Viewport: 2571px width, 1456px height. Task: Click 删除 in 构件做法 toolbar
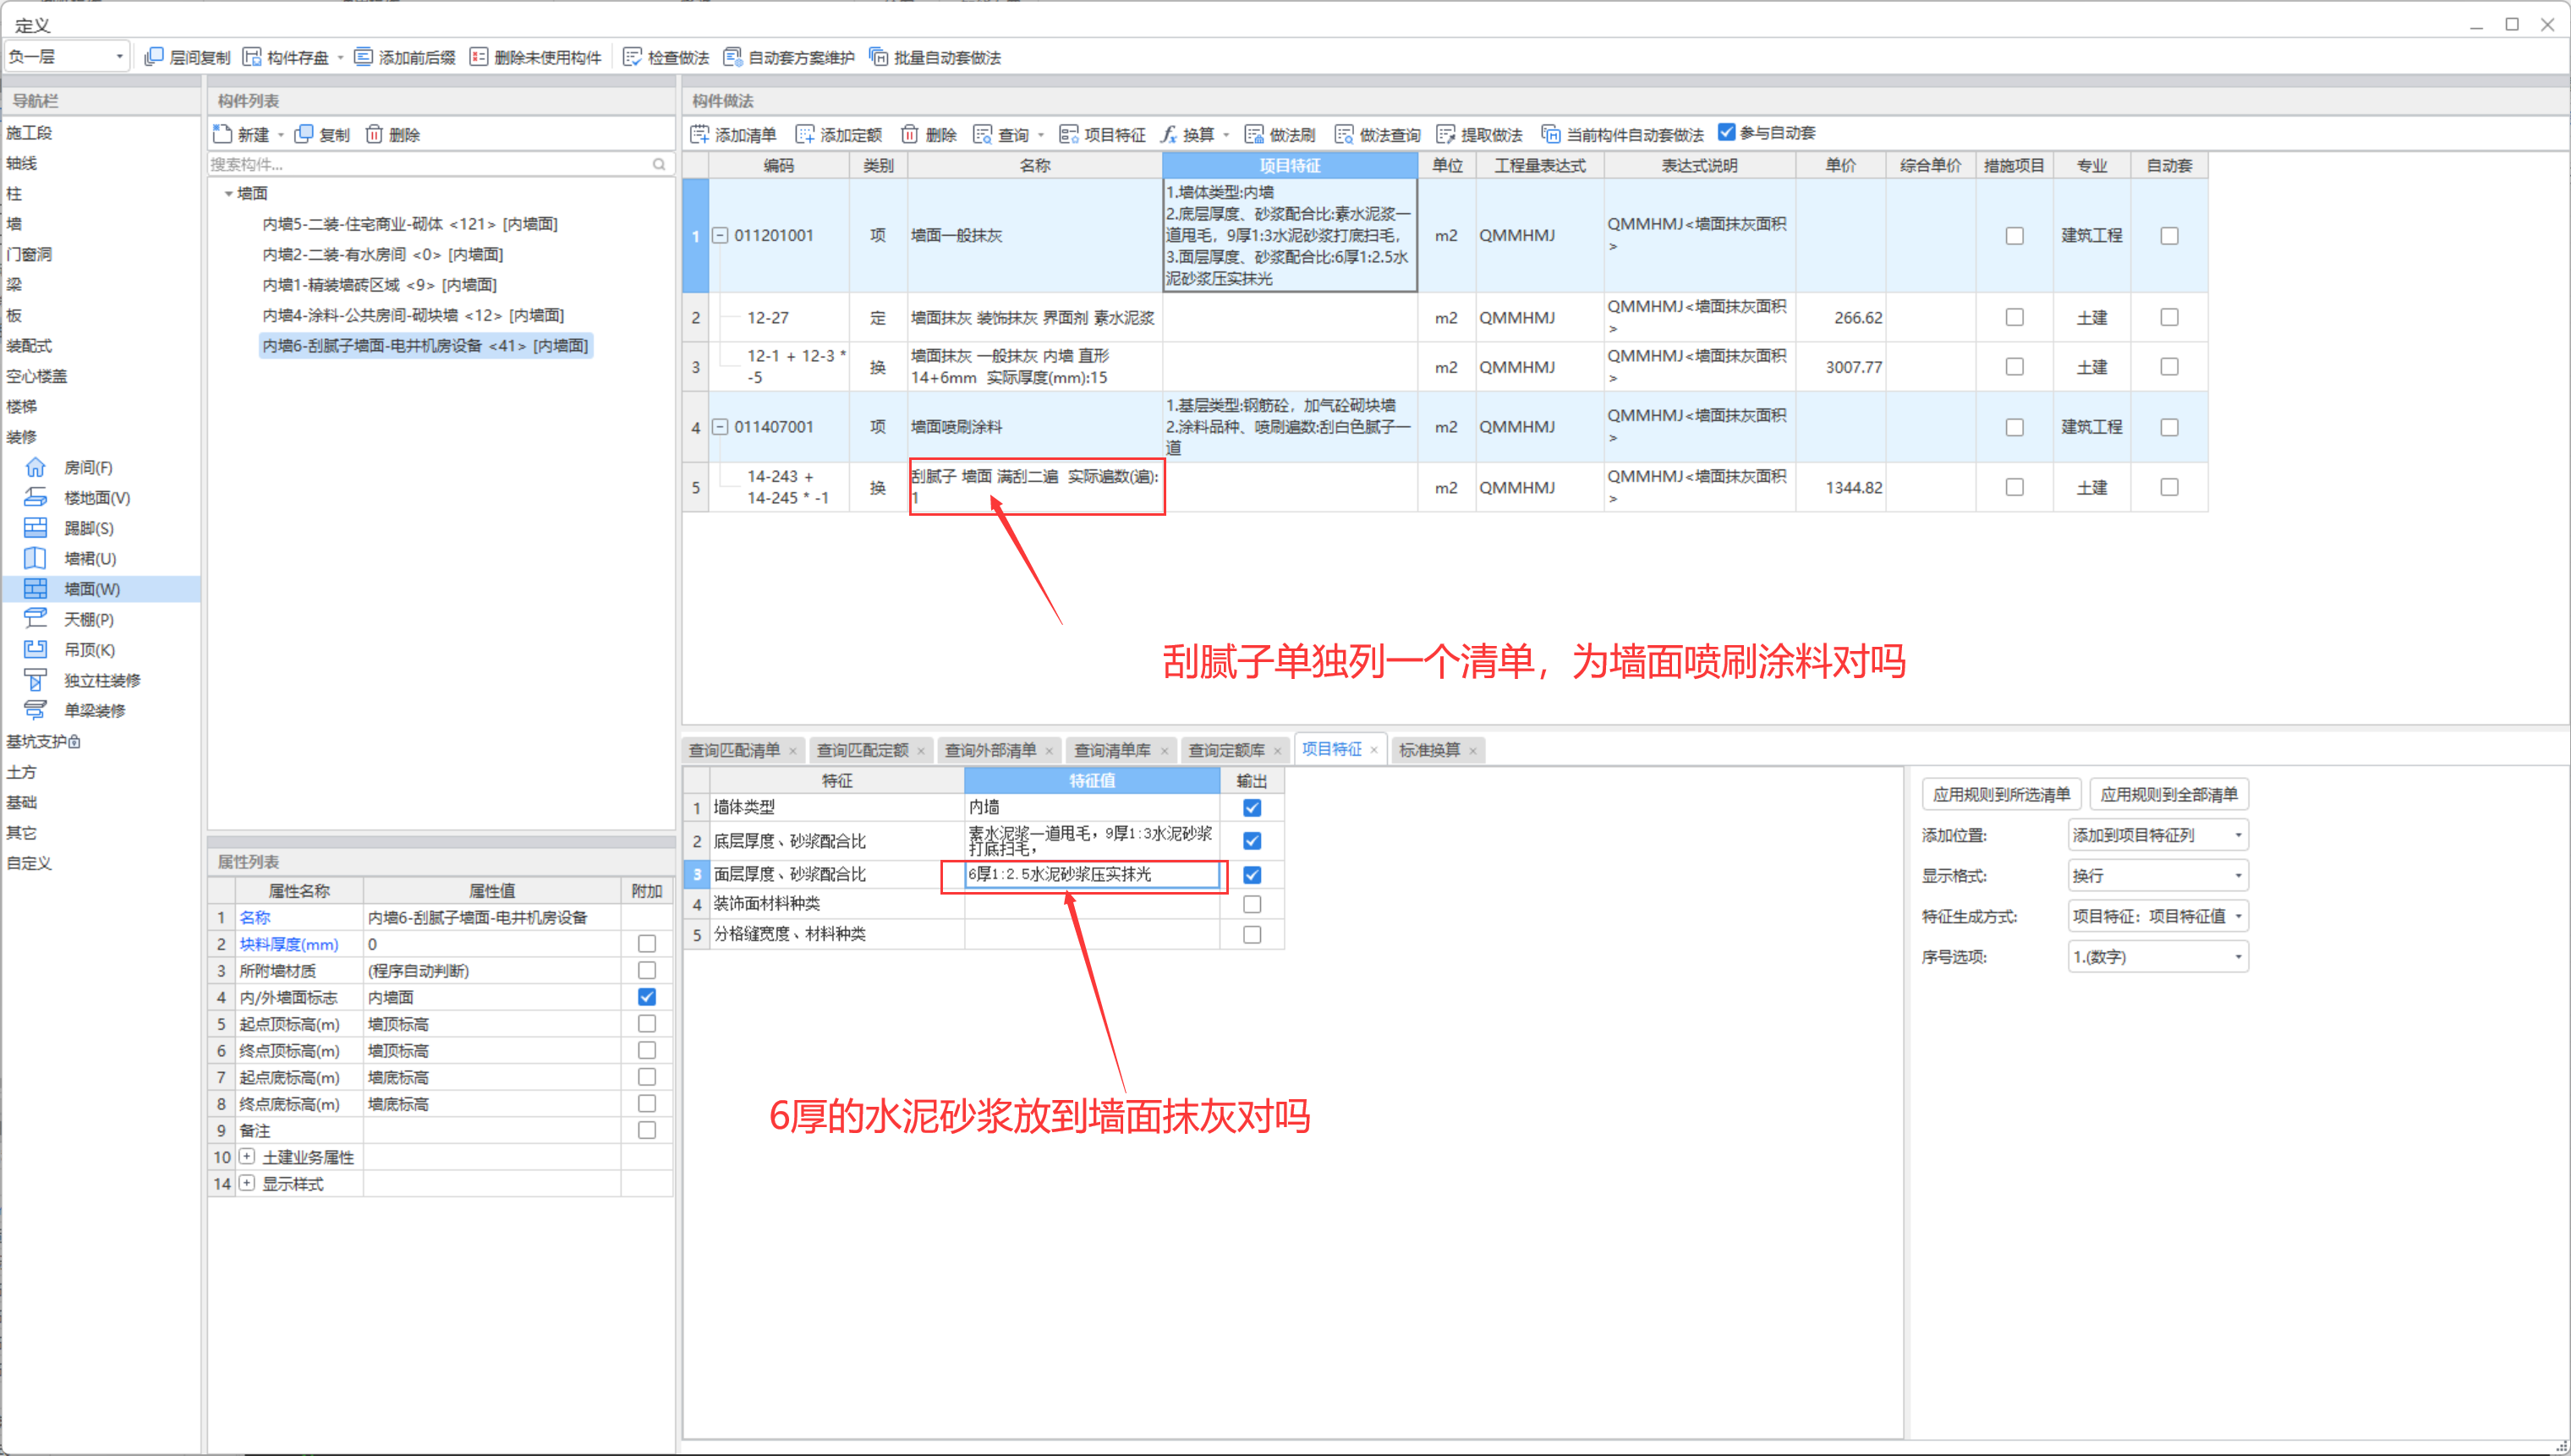(x=929, y=134)
